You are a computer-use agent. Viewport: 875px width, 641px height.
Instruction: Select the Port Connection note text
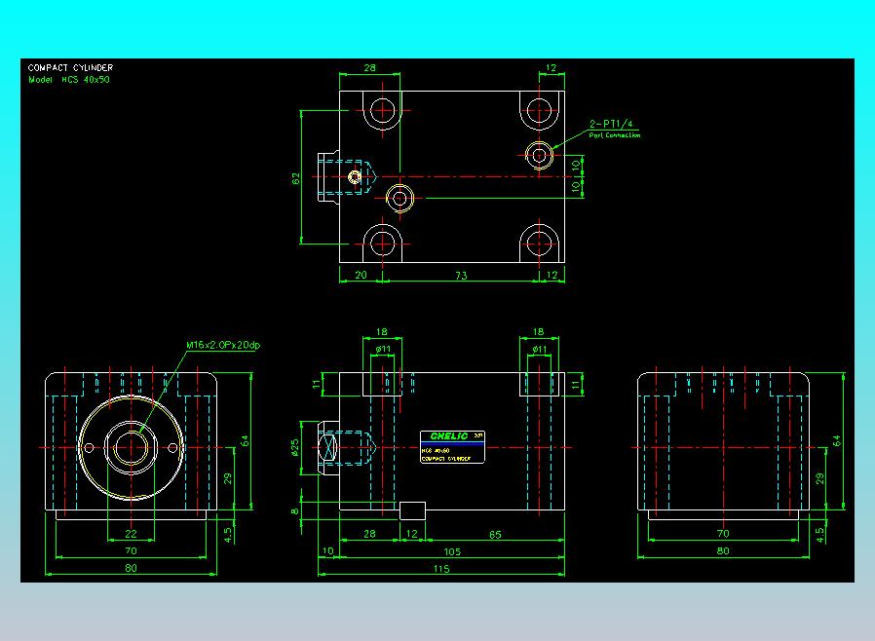coord(615,135)
